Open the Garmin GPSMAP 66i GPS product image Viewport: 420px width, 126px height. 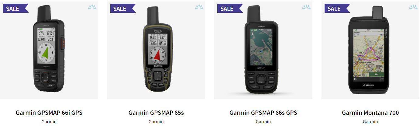point(49,50)
